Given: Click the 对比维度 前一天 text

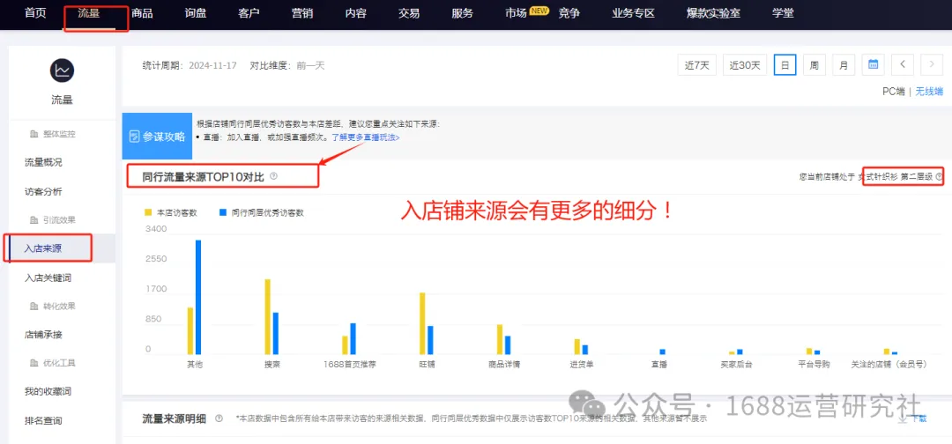Looking at the screenshot, I should pos(287,65).
